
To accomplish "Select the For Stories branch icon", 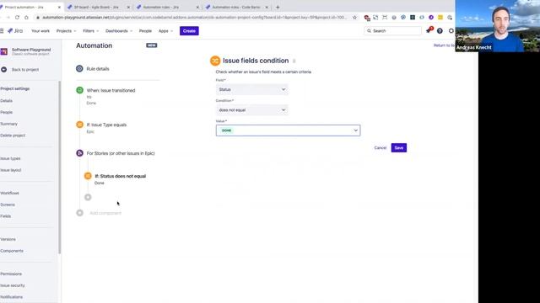I will pyautogui.click(x=79, y=153).
